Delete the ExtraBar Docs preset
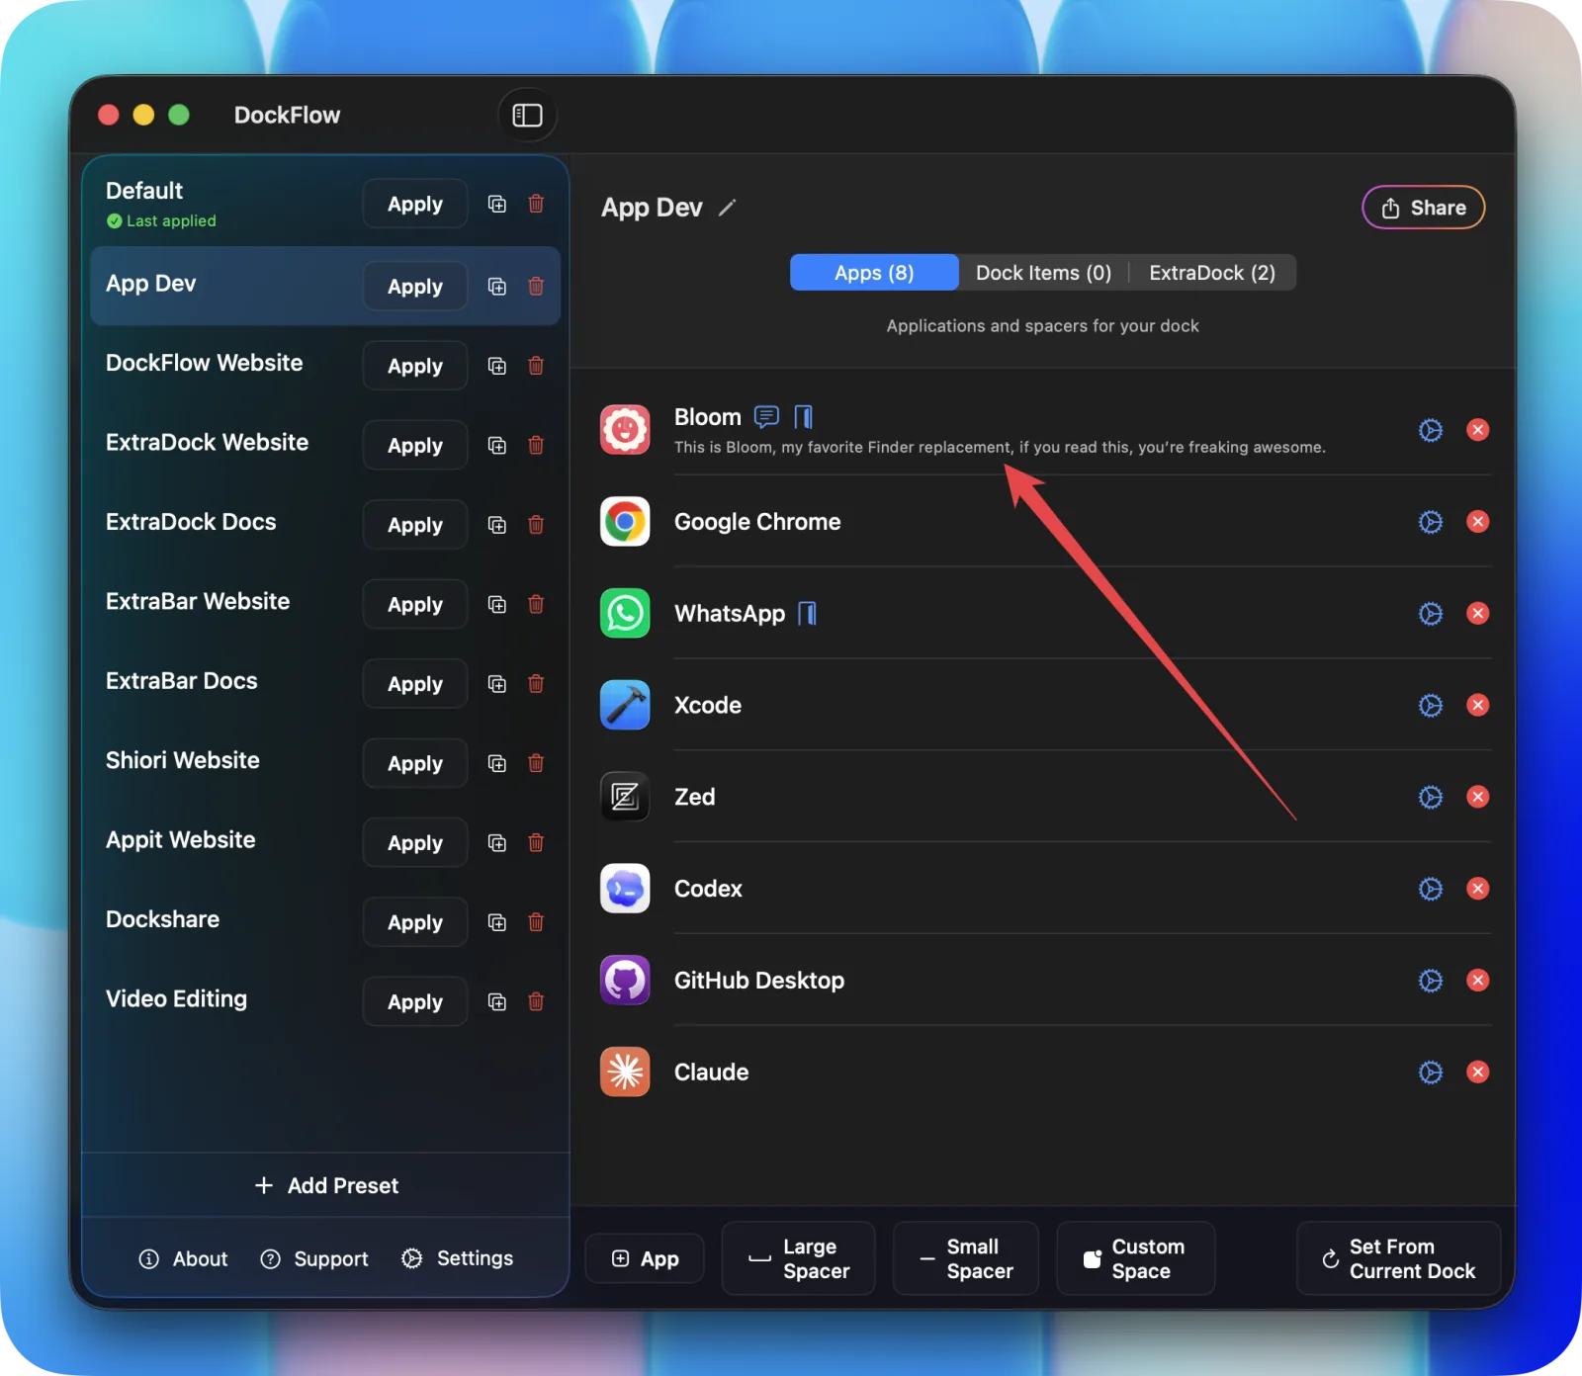Screen dimensions: 1582x1376 click(x=536, y=684)
